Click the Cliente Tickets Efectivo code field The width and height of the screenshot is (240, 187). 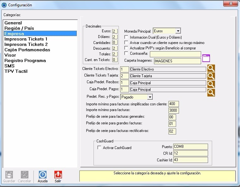125,69
